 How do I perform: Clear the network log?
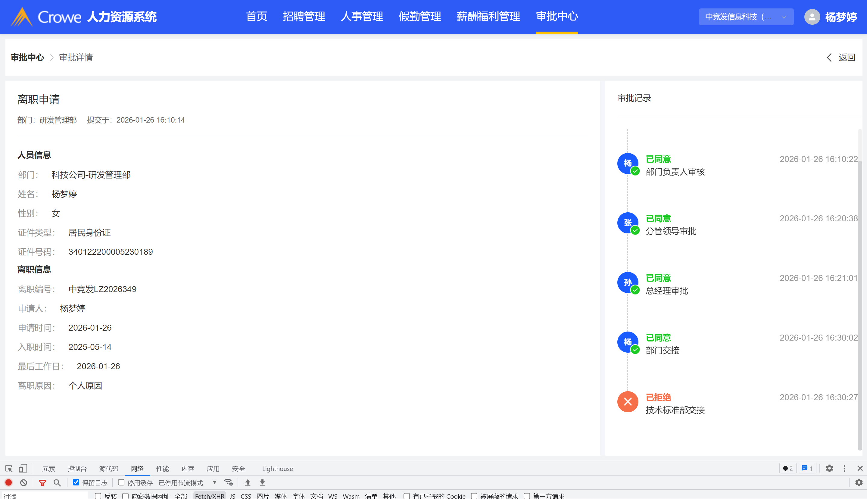click(23, 482)
